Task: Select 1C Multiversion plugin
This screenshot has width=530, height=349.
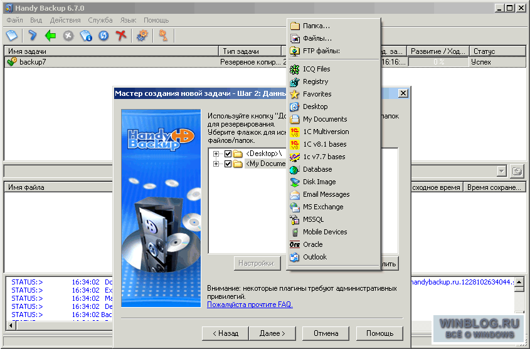Action: tap(333, 132)
